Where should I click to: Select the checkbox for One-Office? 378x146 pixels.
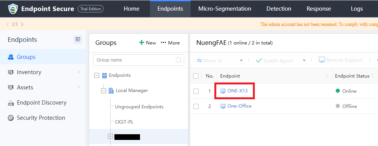(x=196, y=106)
